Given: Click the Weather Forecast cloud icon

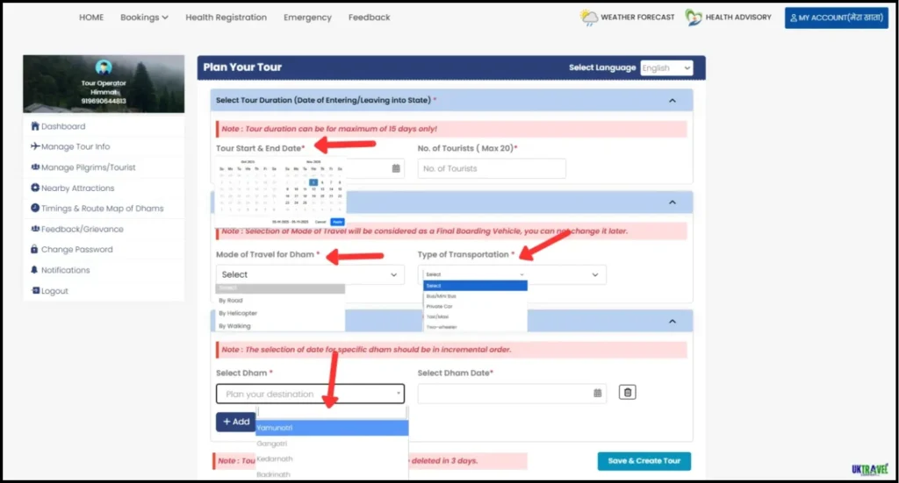Looking at the screenshot, I should tap(588, 18).
